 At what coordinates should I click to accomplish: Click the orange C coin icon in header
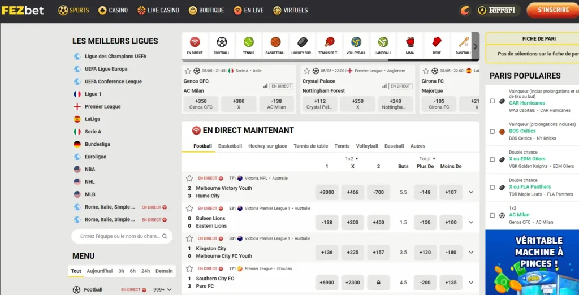point(465,10)
